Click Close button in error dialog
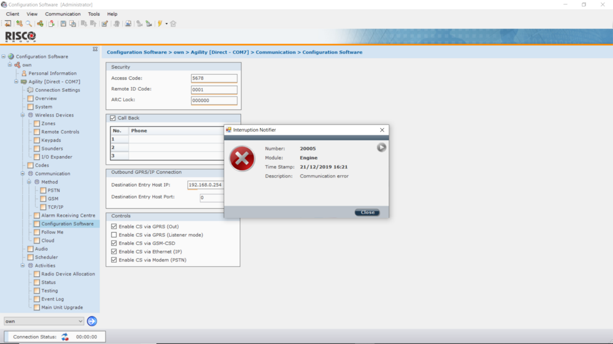 click(367, 212)
